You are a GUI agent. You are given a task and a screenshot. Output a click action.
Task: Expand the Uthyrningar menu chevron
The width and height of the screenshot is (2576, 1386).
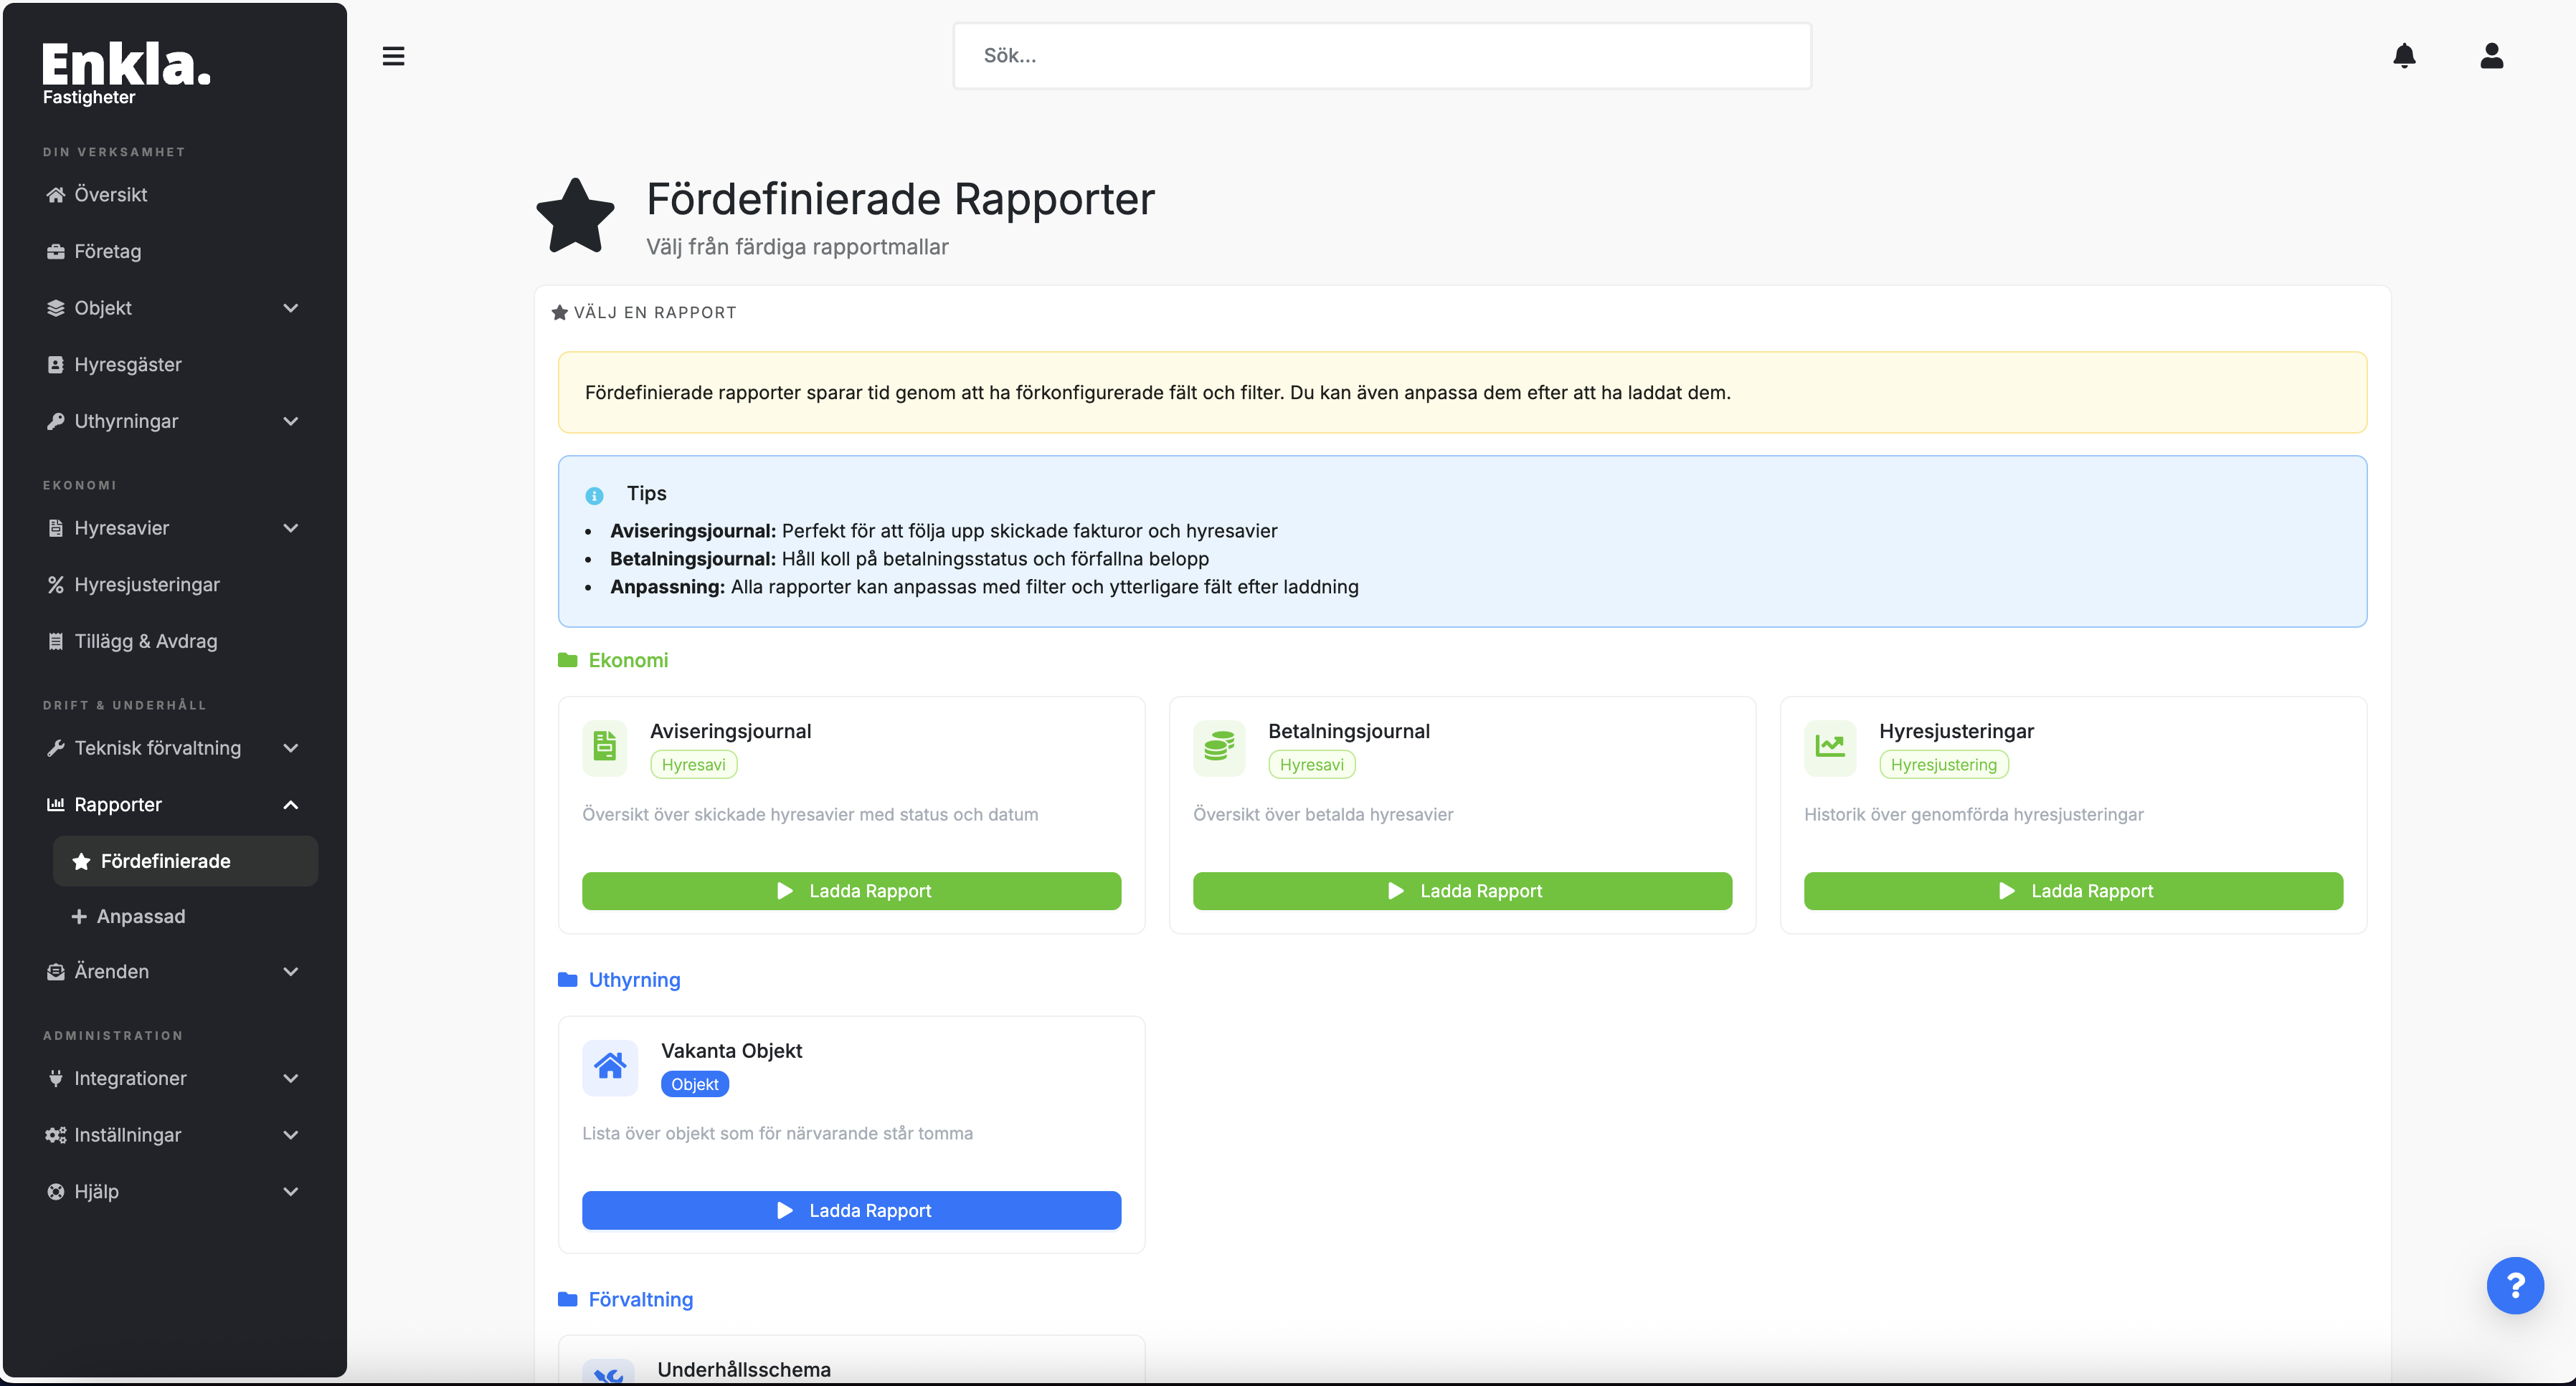[291, 421]
